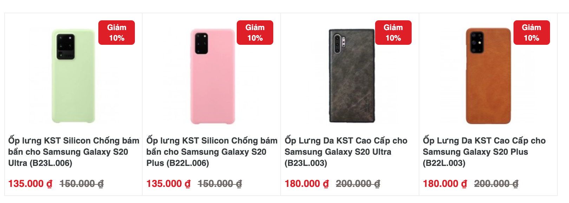The width and height of the screenshot is (569, 203).
Task: Click the discount badge on the green case
Action: coord(117,33)
